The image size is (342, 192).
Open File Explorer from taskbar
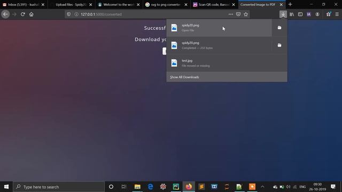[x=137, y=187]
